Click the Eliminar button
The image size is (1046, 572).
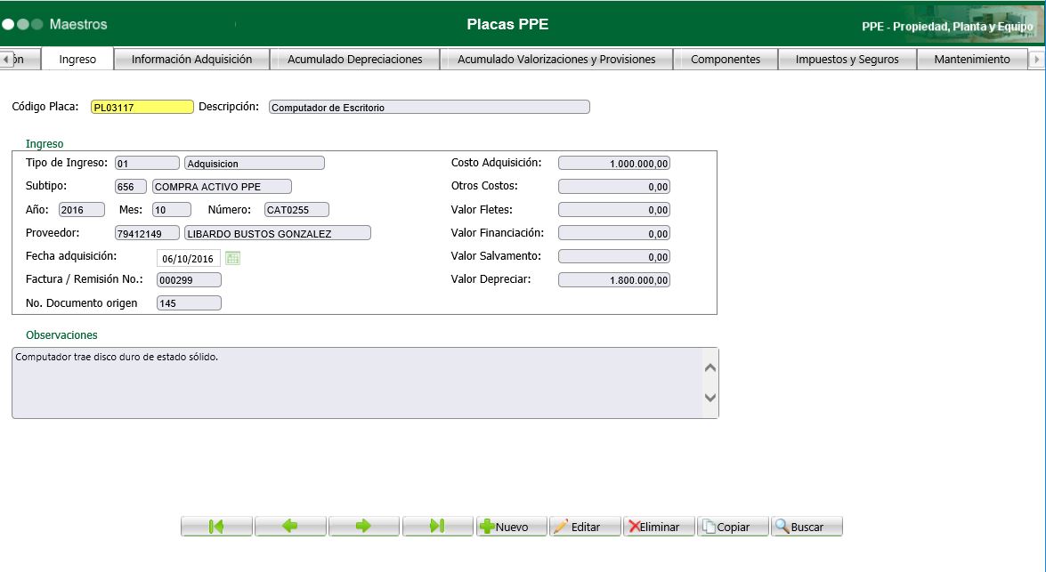click(659, 526)
